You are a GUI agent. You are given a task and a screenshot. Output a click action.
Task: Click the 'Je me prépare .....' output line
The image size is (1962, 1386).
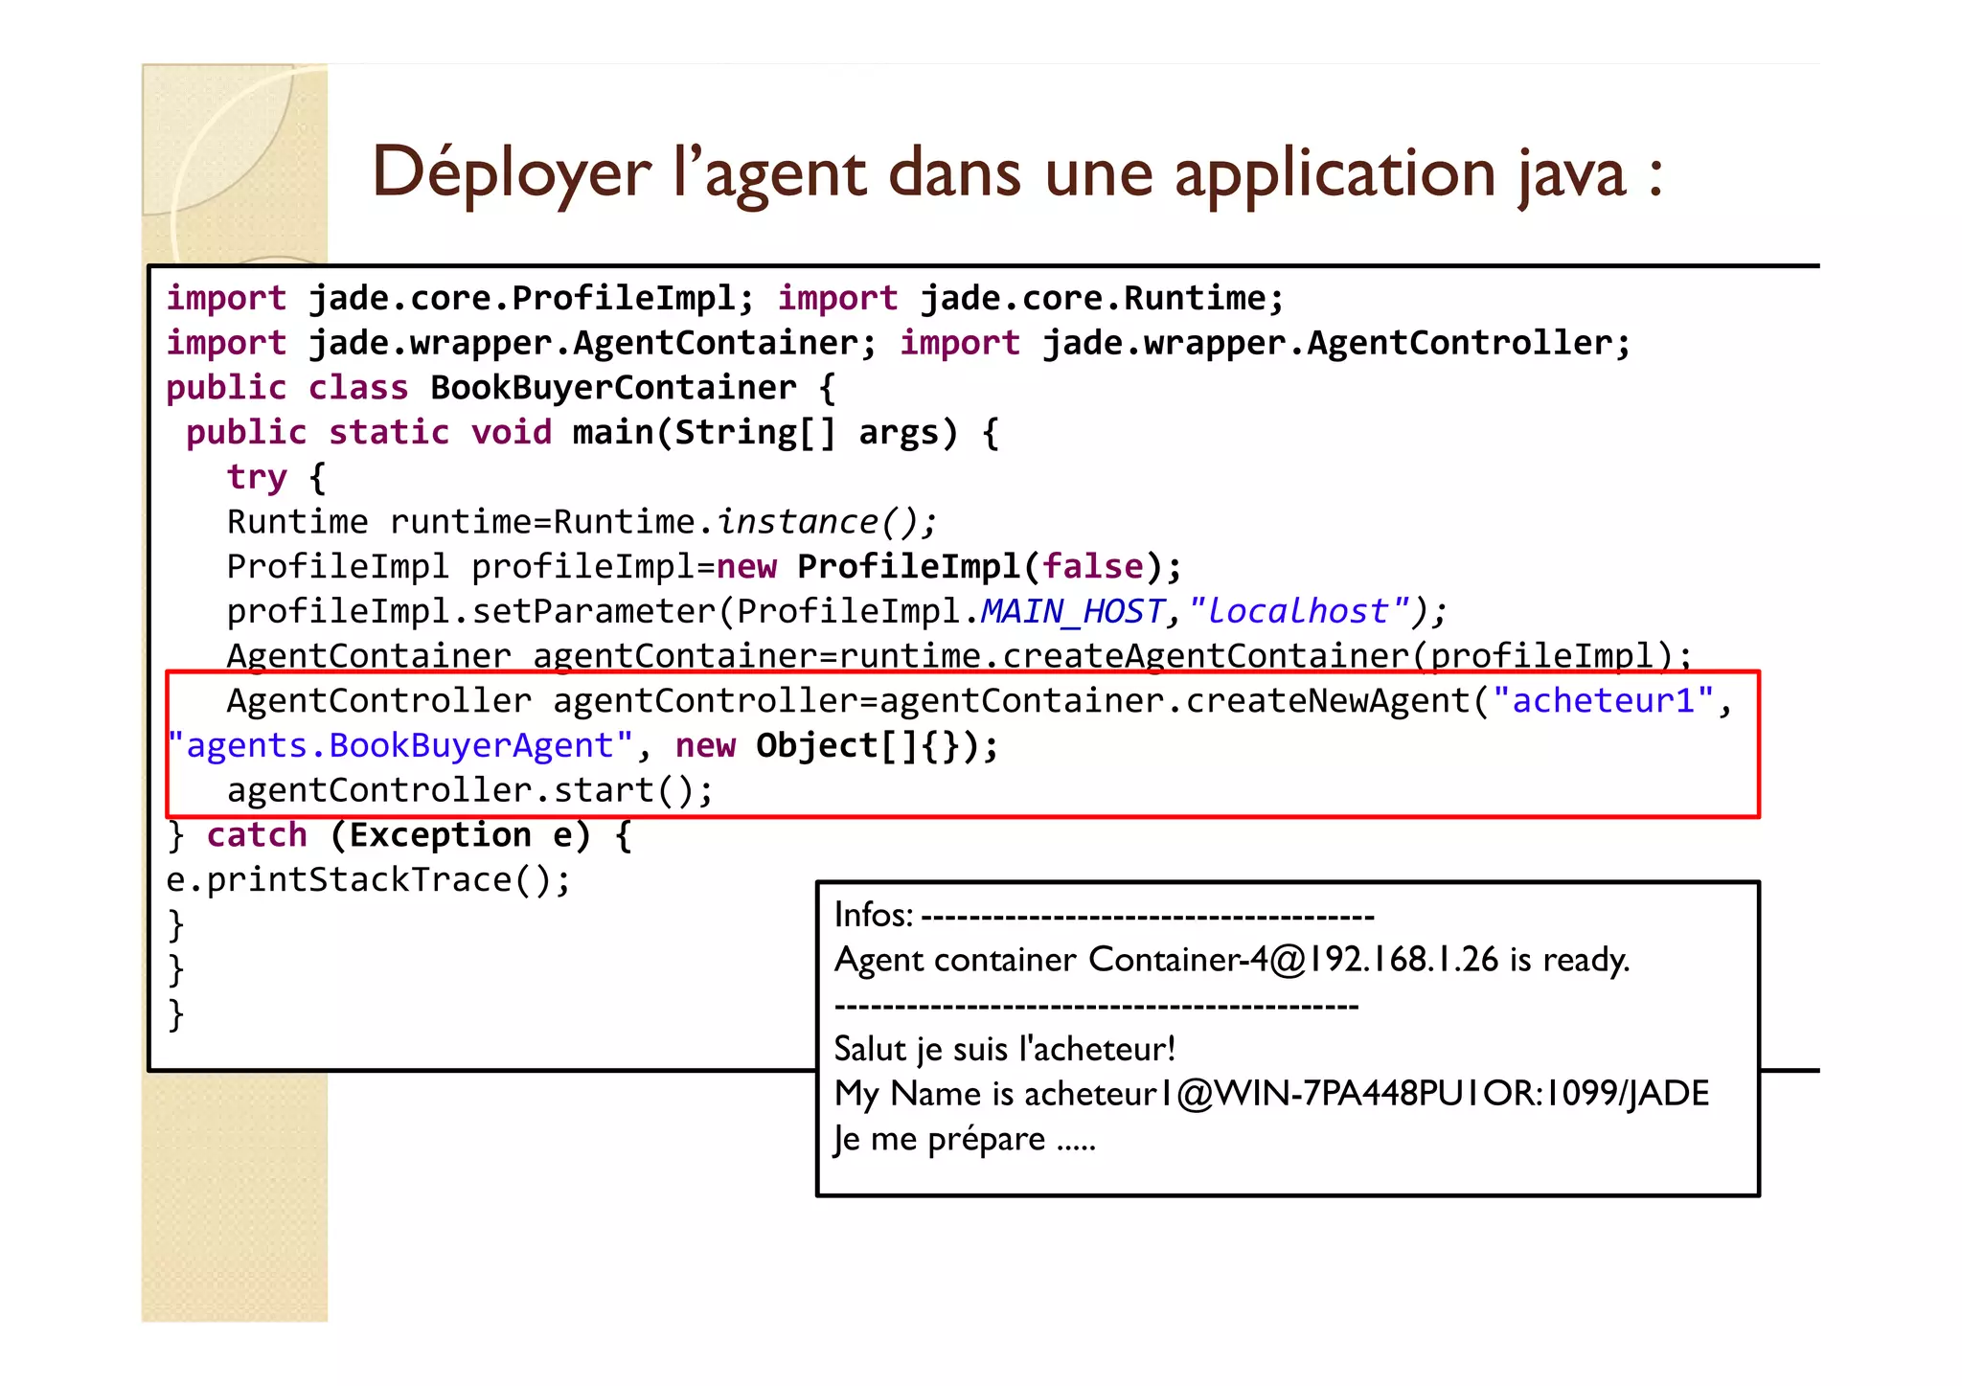pyautogui.click(x=965, y=1140)
